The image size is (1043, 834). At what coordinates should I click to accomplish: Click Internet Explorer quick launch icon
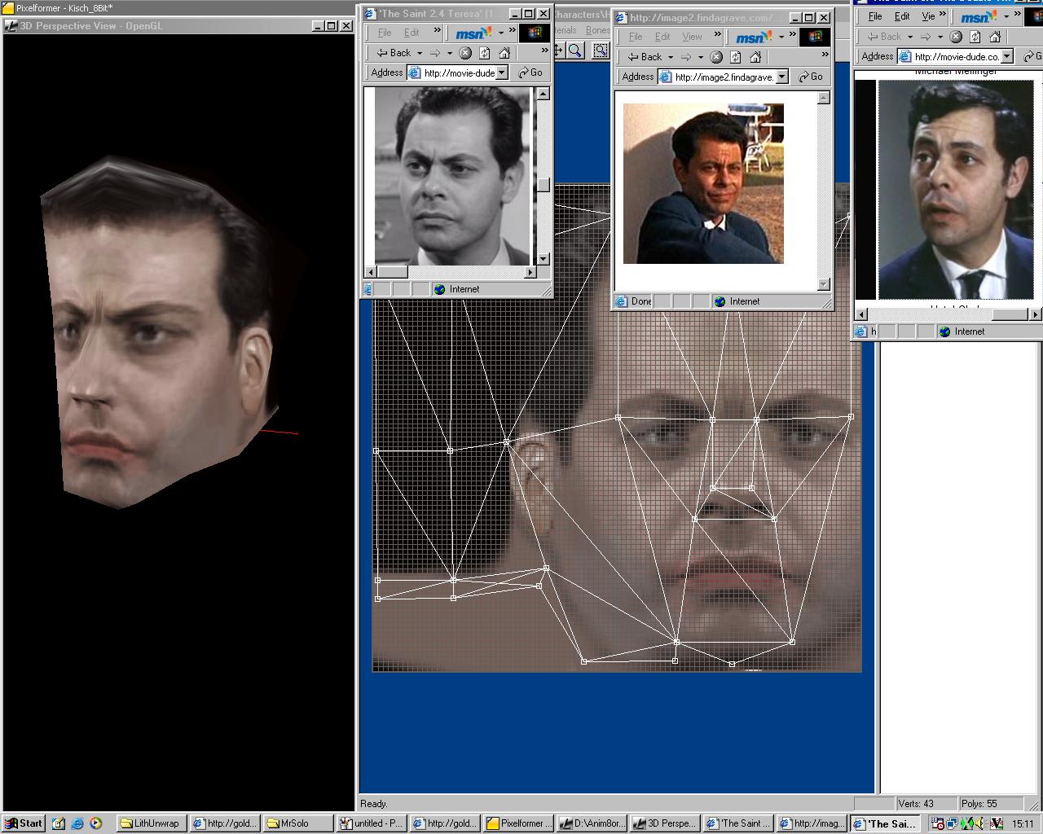point(77,823)
